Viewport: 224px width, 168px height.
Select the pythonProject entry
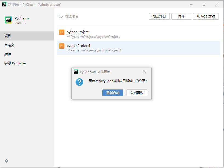click(x=139, y=34)
